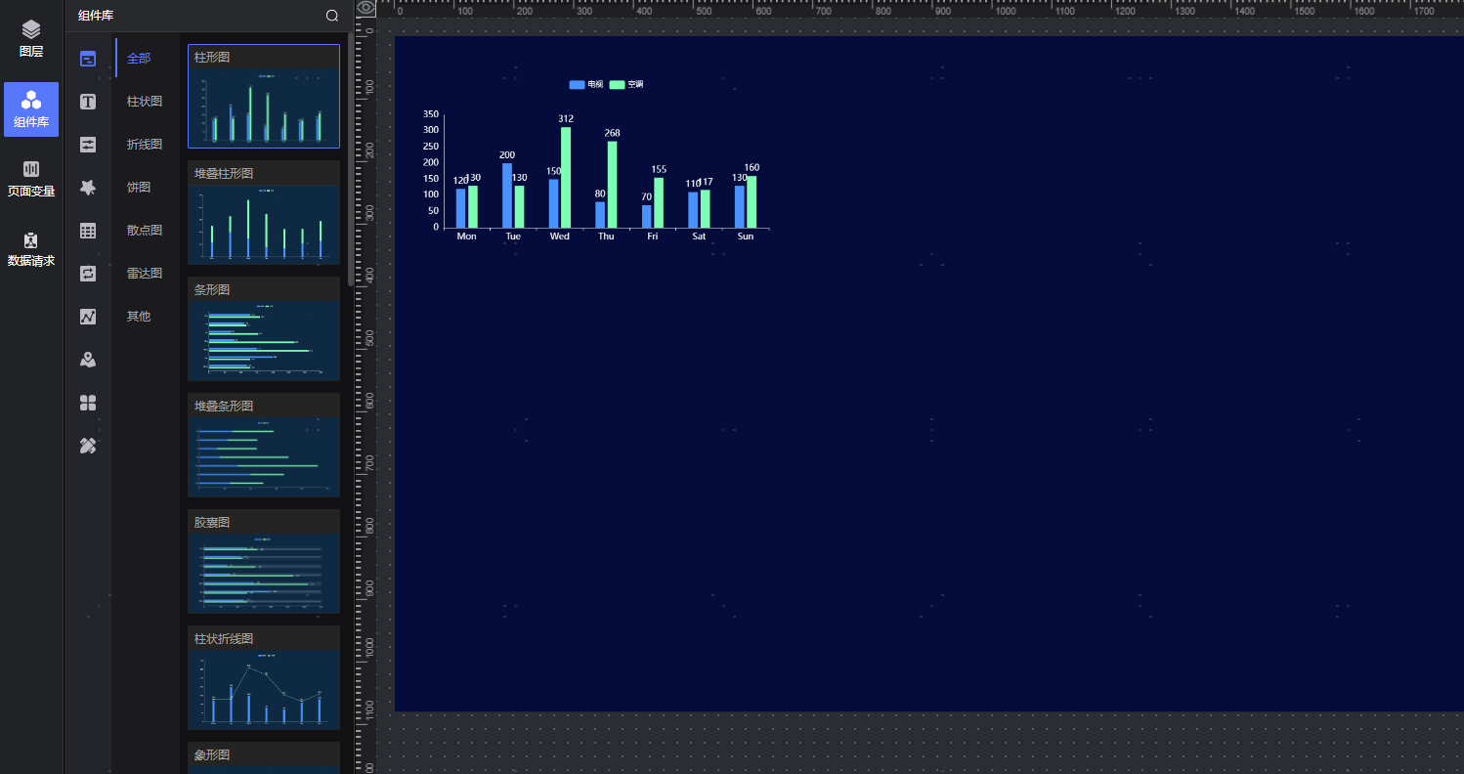Screen dimensions: 1464x774
Task: Switch to the 折线图 category tab
Action: [x=145, y=145]
